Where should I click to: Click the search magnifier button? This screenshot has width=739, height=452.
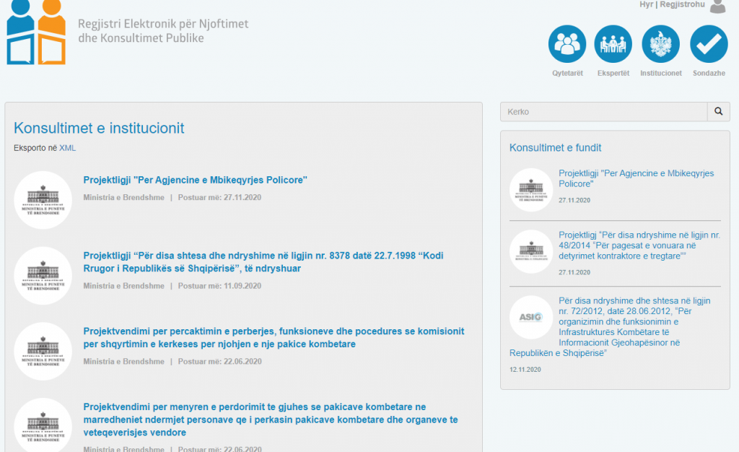[x=718, y=112]
